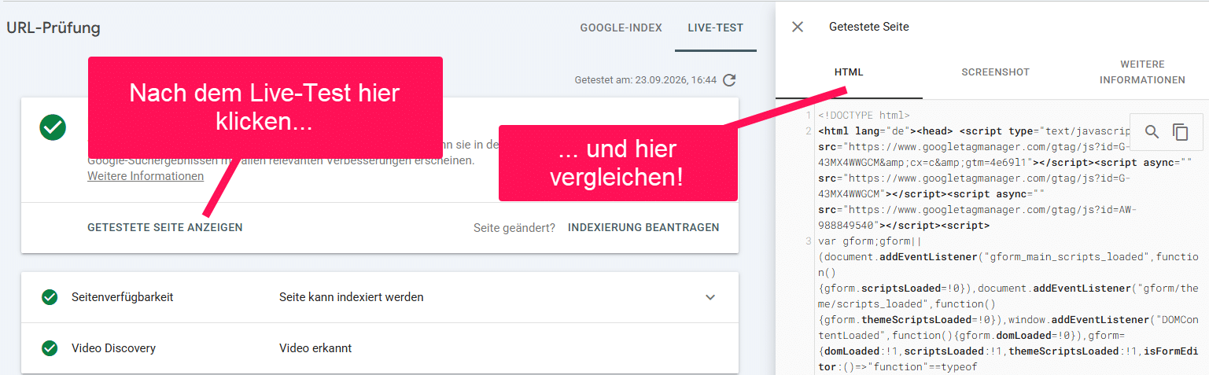Viewport: 1209px width, 375px height.
Task: Click the Getestete Seite panel title
Action: [869, 27]
